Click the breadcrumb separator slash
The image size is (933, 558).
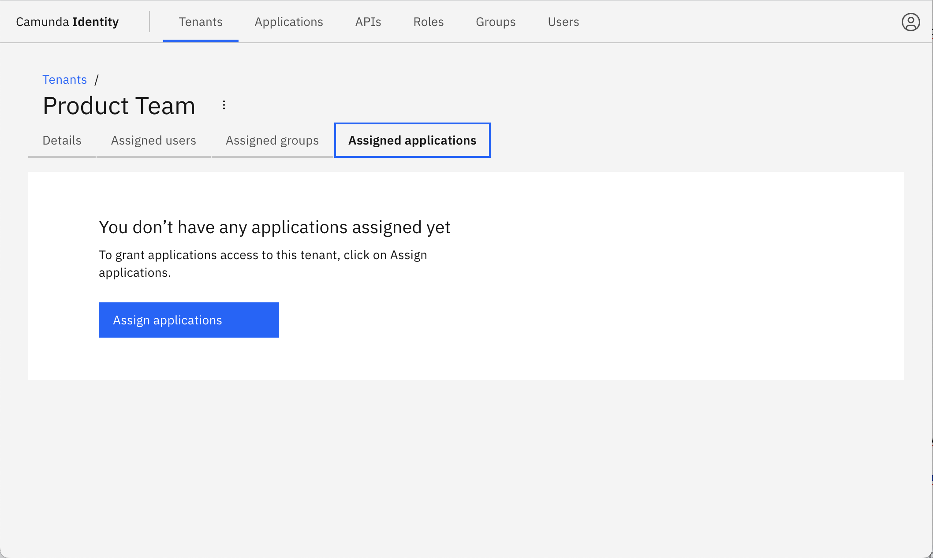click(x=97, y=80)
